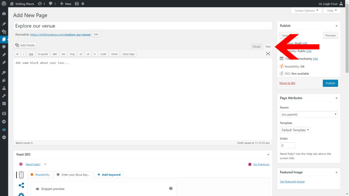Open the admin bar comments bubble
Image resolution: width=349 pixels, height=196 pixels.
52,4
